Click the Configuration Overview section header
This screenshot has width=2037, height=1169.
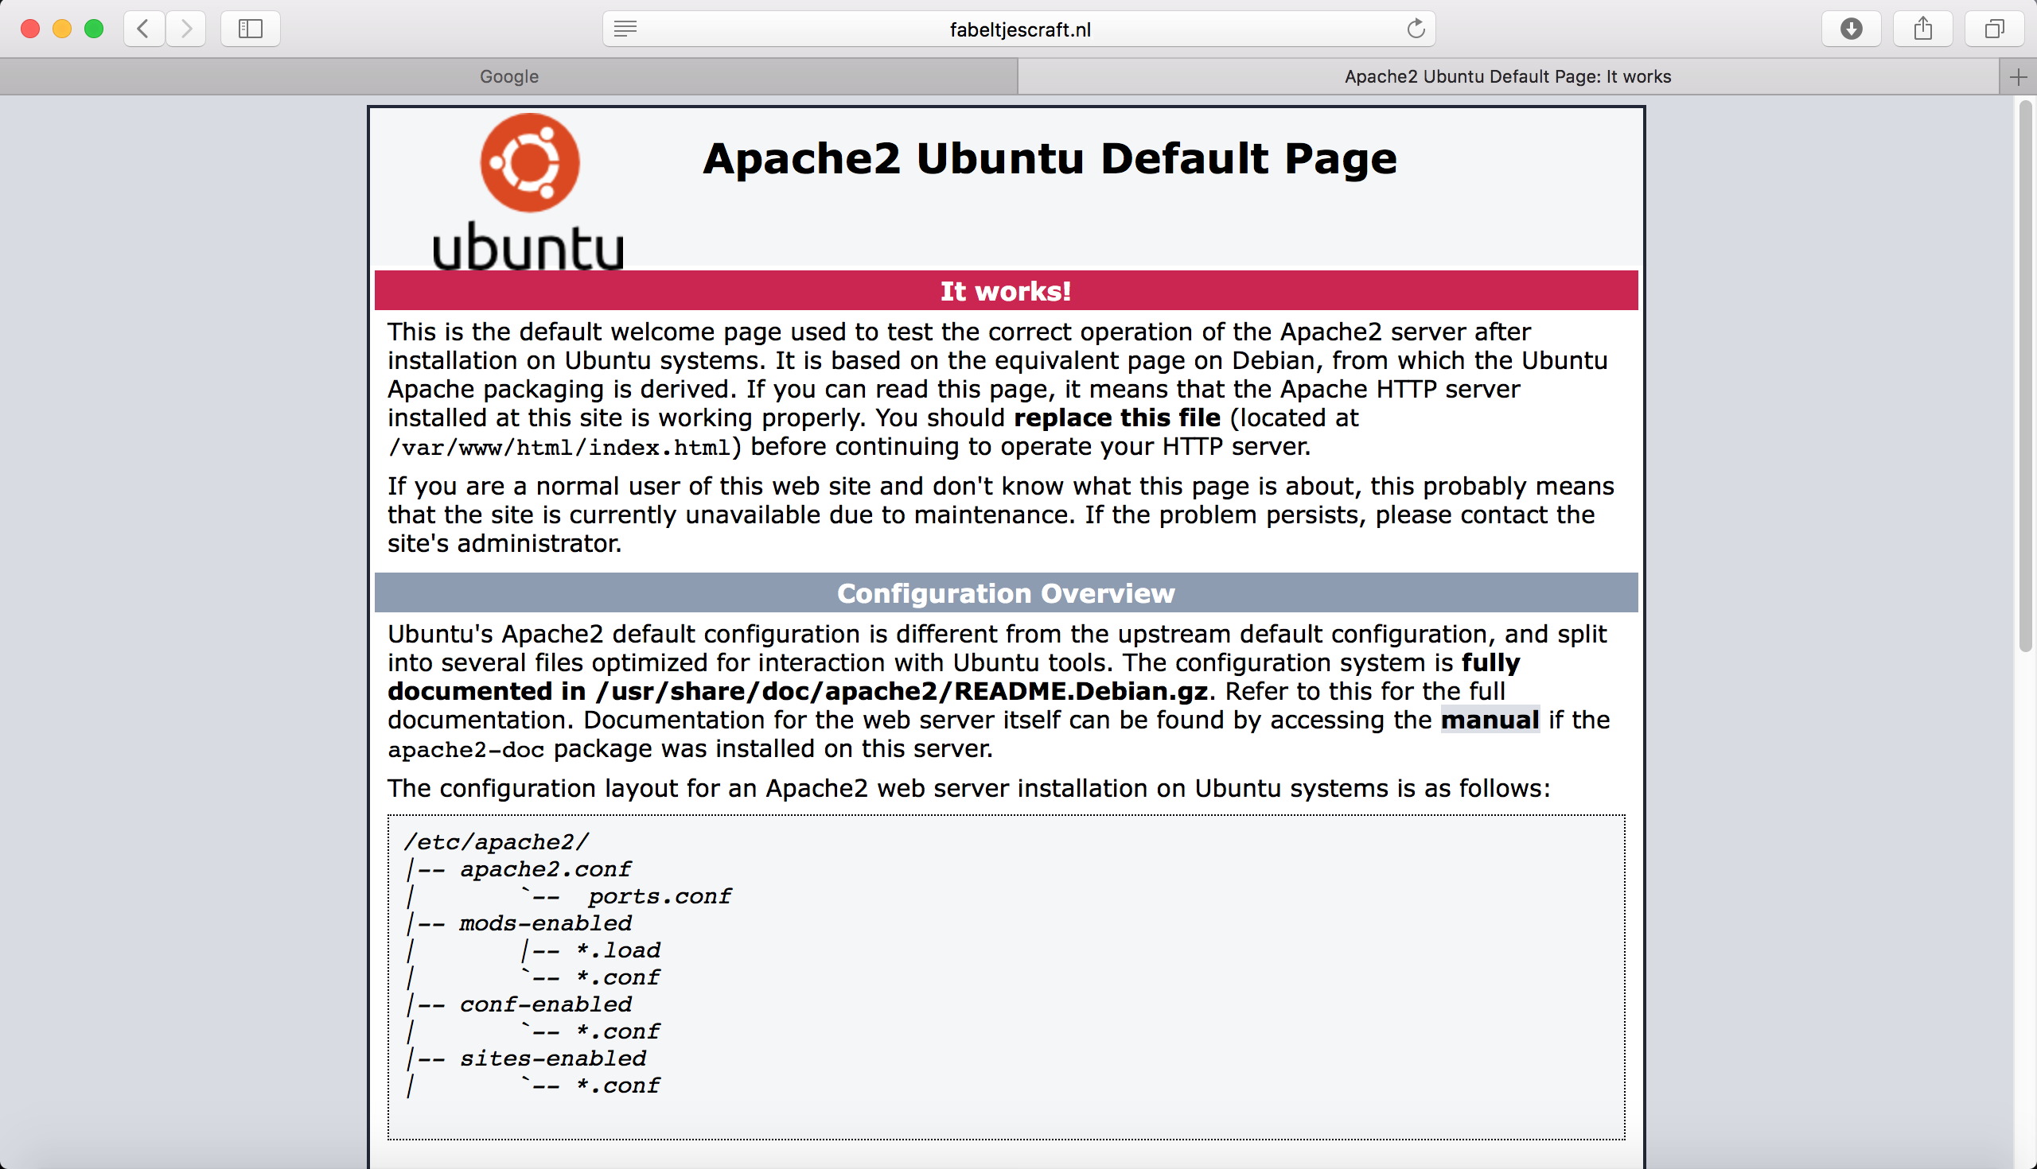pyautogui.click(x=1006, y=593)
